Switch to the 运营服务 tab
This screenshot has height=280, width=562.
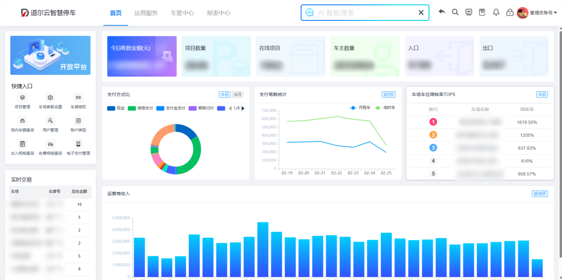(x=146, y=13)
